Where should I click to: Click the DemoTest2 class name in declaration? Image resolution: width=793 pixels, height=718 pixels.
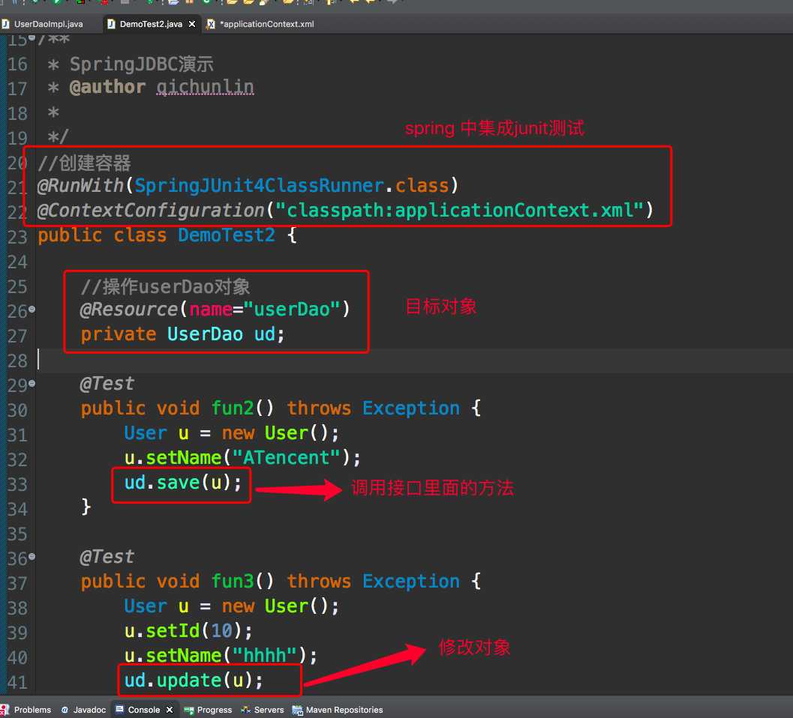point(227,235)
